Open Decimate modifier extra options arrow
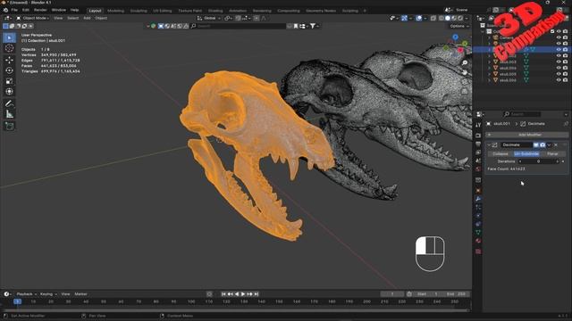This screenshot has height=321, width=572. click(549, 144)
